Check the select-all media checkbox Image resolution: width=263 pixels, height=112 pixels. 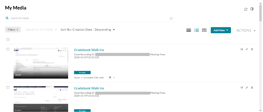pos(8,40)
